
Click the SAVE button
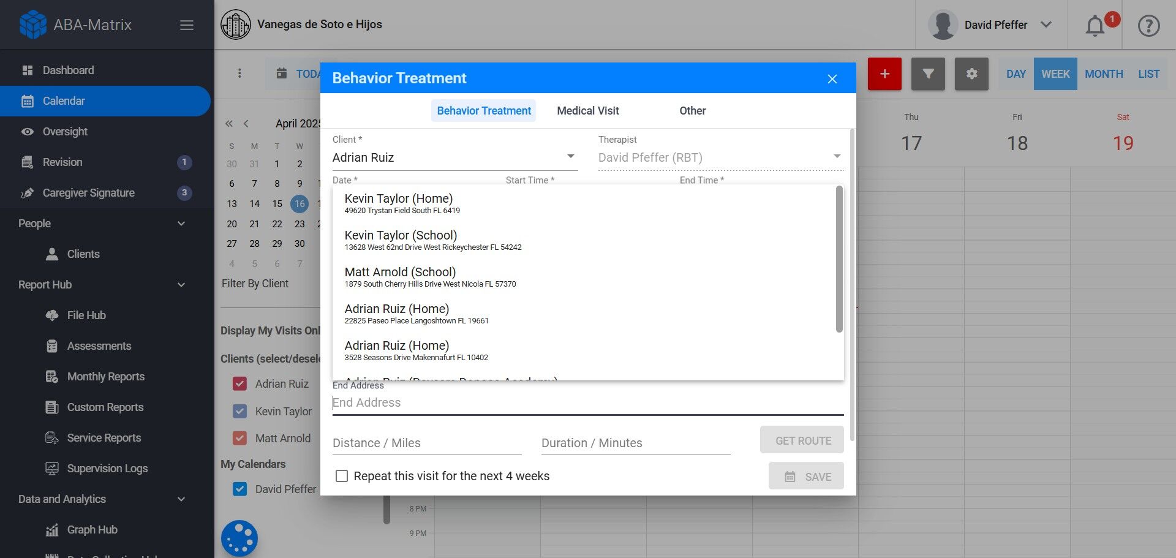coord(806,476)
